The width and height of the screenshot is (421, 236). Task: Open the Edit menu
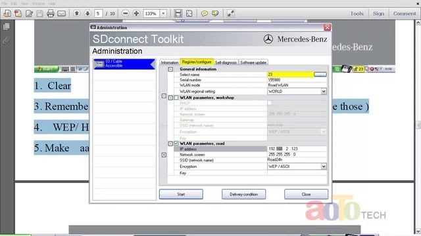point(14,3)
